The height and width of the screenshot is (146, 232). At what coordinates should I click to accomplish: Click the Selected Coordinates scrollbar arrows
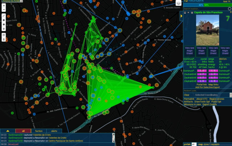point(231,95)
